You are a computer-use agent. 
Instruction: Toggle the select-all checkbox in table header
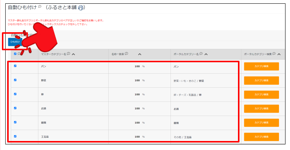(15, 54)
